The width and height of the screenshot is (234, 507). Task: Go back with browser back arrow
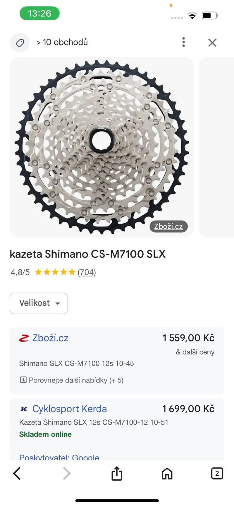click(x=17, y=473)
